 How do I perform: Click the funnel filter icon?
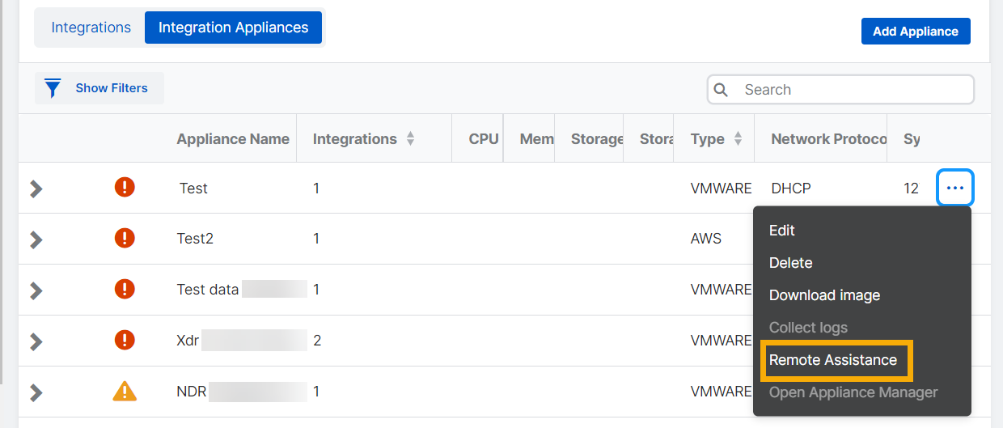[53, 88]
